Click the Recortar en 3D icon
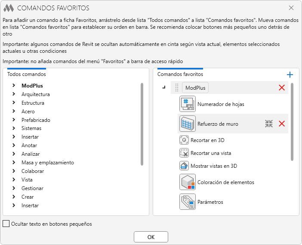This screenshot has width=302, height=245. [x=184, y=140]
